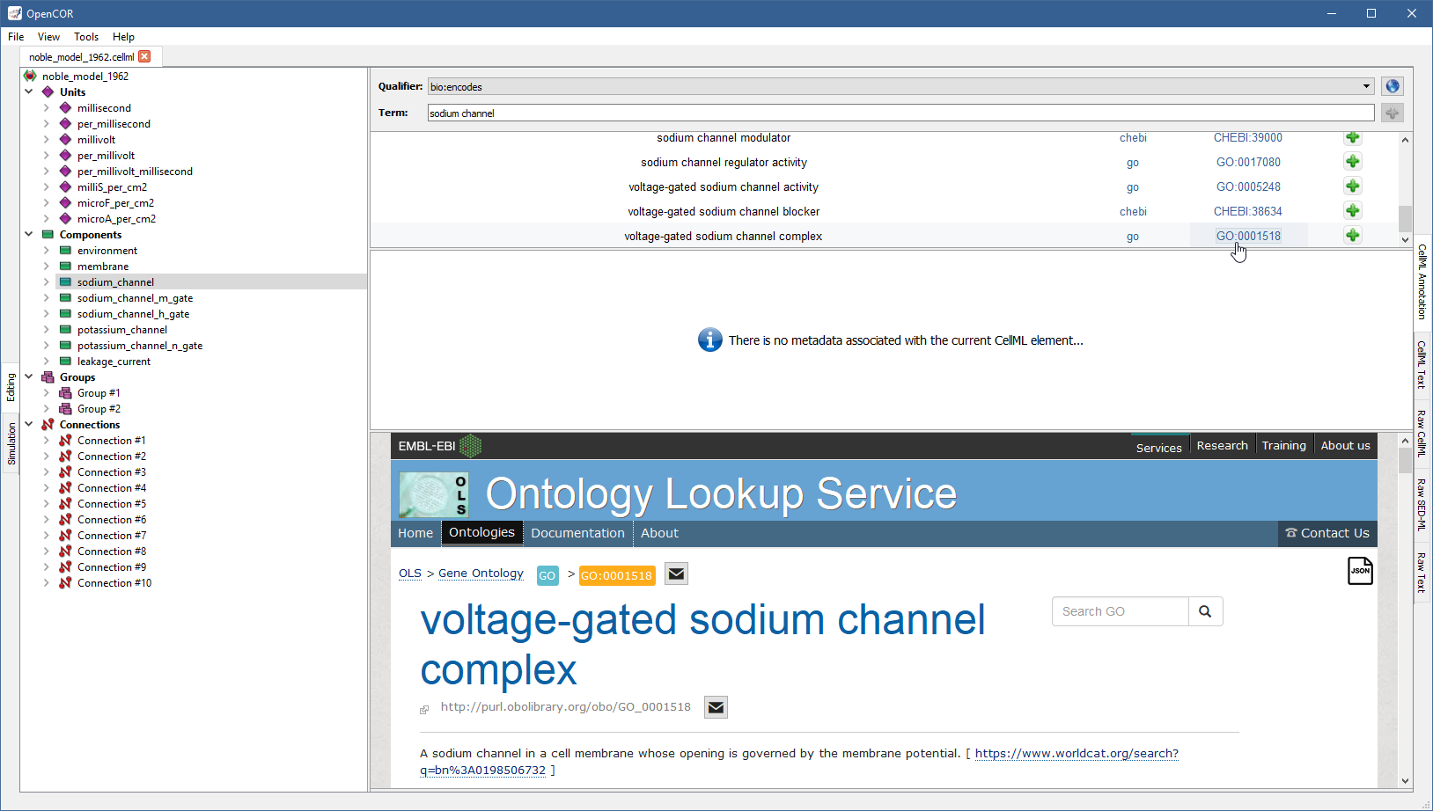
Task: Open the Raw CellML view tab
Action: (1422, 433)
